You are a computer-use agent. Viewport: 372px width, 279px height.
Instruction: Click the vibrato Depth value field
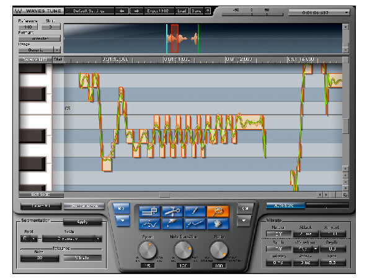333,249
